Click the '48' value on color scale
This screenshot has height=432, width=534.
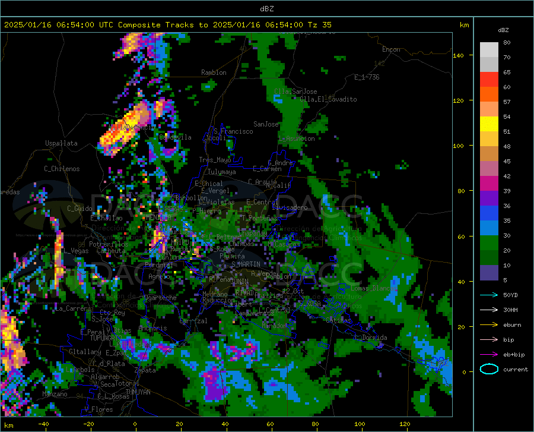(507, 146)
